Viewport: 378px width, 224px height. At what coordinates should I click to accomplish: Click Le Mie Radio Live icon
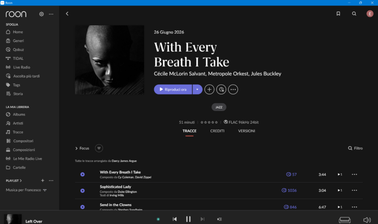8,158
